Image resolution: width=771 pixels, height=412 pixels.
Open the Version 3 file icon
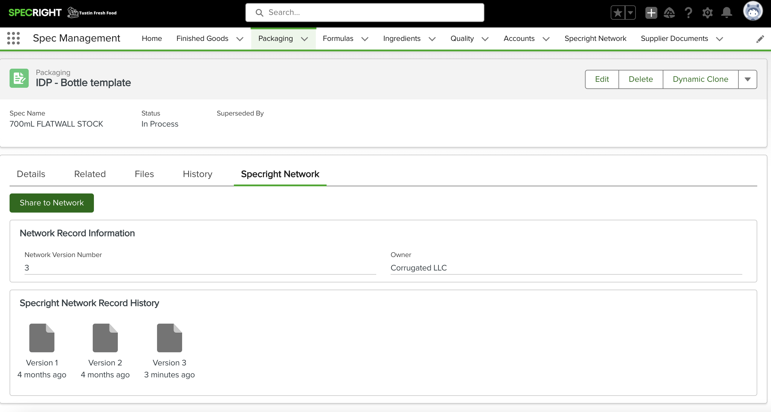click(169, 338)
